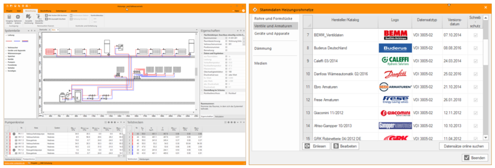Click DN-Auswahl löschen icon
This screenshot has width=495, height=168.
pyautogui.click(x=46, y=19)
